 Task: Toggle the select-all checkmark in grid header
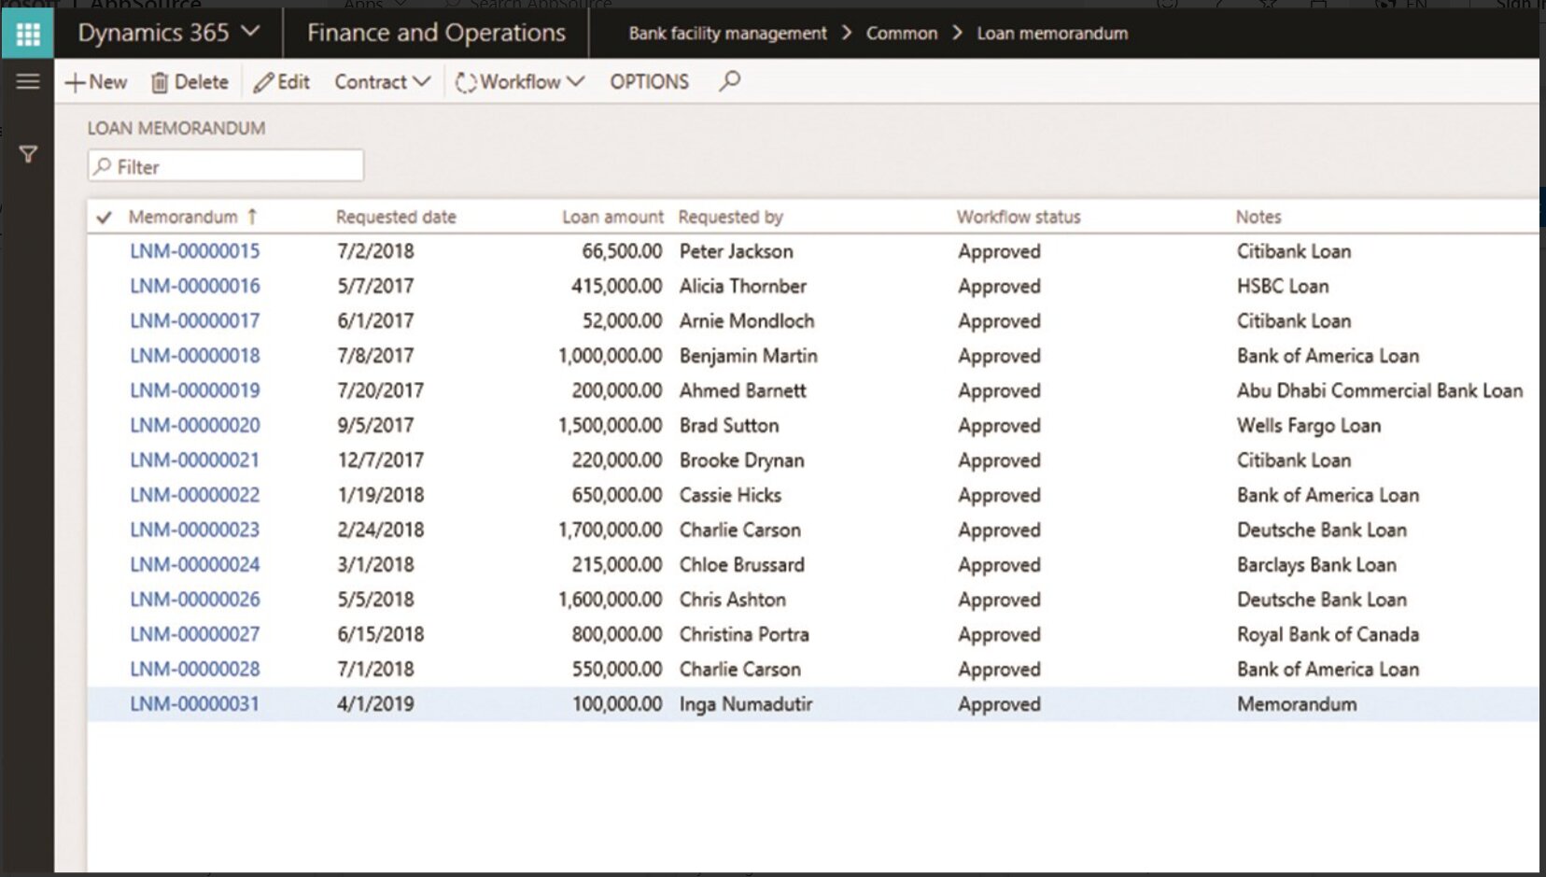click(104, 218)
